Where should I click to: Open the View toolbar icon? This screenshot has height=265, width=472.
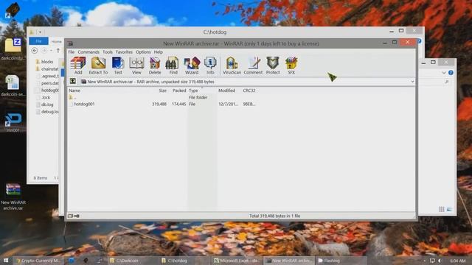(x=136, y=66)
